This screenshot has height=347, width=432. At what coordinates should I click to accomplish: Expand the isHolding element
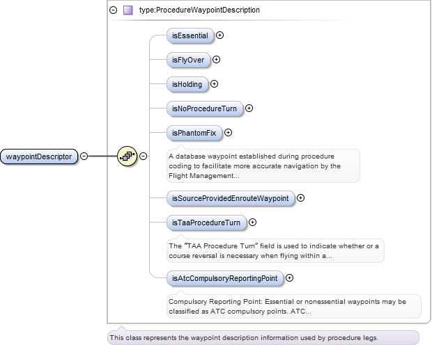click(214, 84)
